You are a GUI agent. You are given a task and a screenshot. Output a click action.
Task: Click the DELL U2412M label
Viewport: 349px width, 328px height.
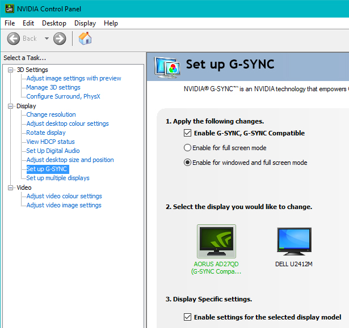[x=294, y=264]
